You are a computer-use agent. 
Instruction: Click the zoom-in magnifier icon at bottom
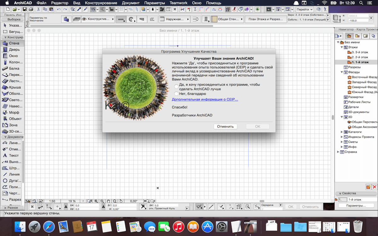coord(96,201)
